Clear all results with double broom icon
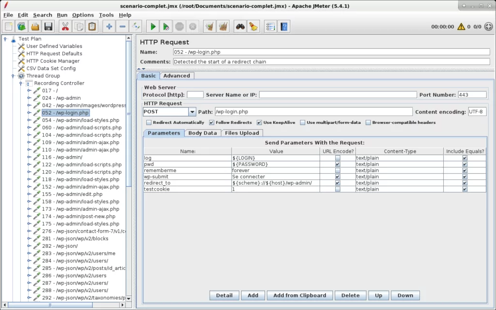Viewport: 496px width, 310px height. point(223,27)
